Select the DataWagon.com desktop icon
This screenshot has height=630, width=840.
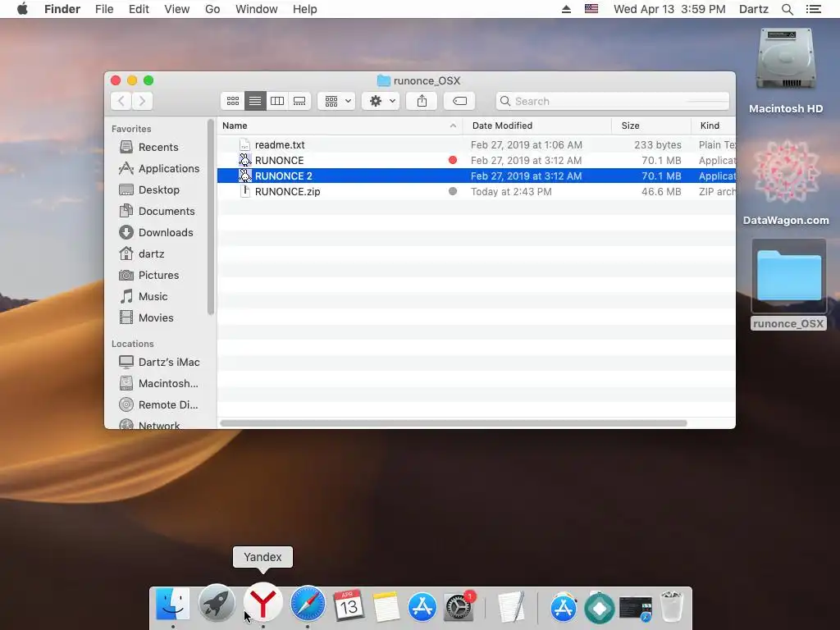(786, 182)
